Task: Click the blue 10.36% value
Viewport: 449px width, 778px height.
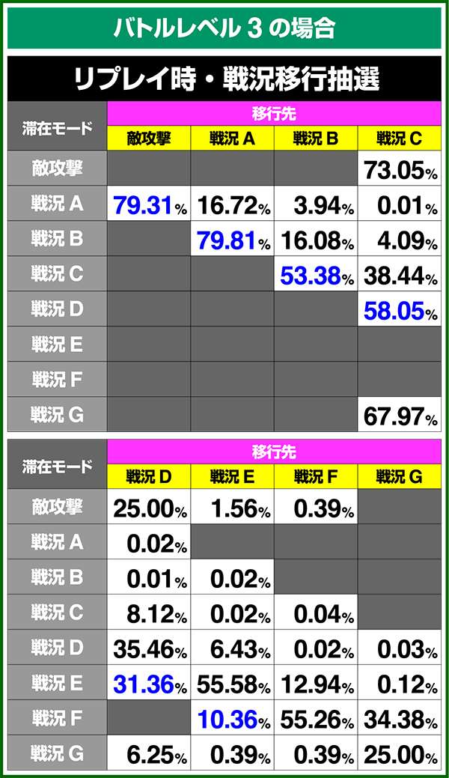Action: [x=233, y=719]
